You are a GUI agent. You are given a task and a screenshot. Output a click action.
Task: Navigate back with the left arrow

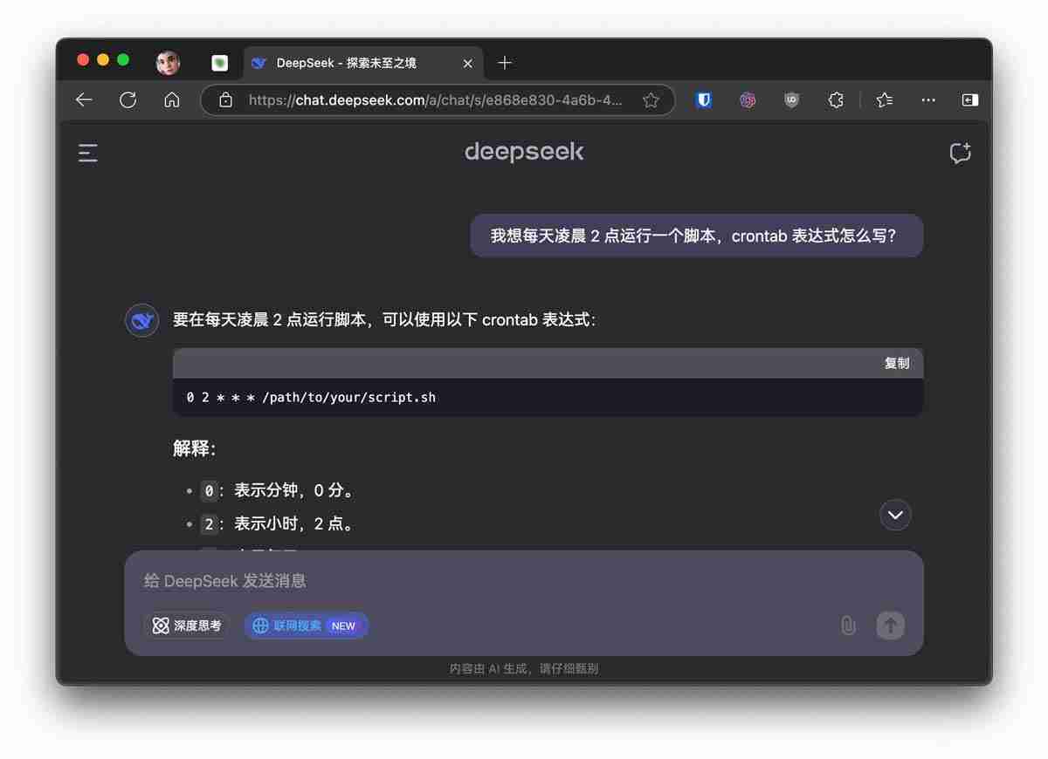tap(83, 99)
